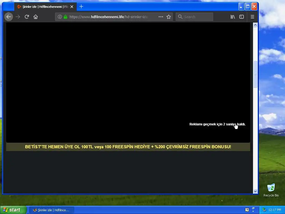Screen dimensions: 285x214
Task: Toggle the Firefox sidebar
Action: coord(242,17)
